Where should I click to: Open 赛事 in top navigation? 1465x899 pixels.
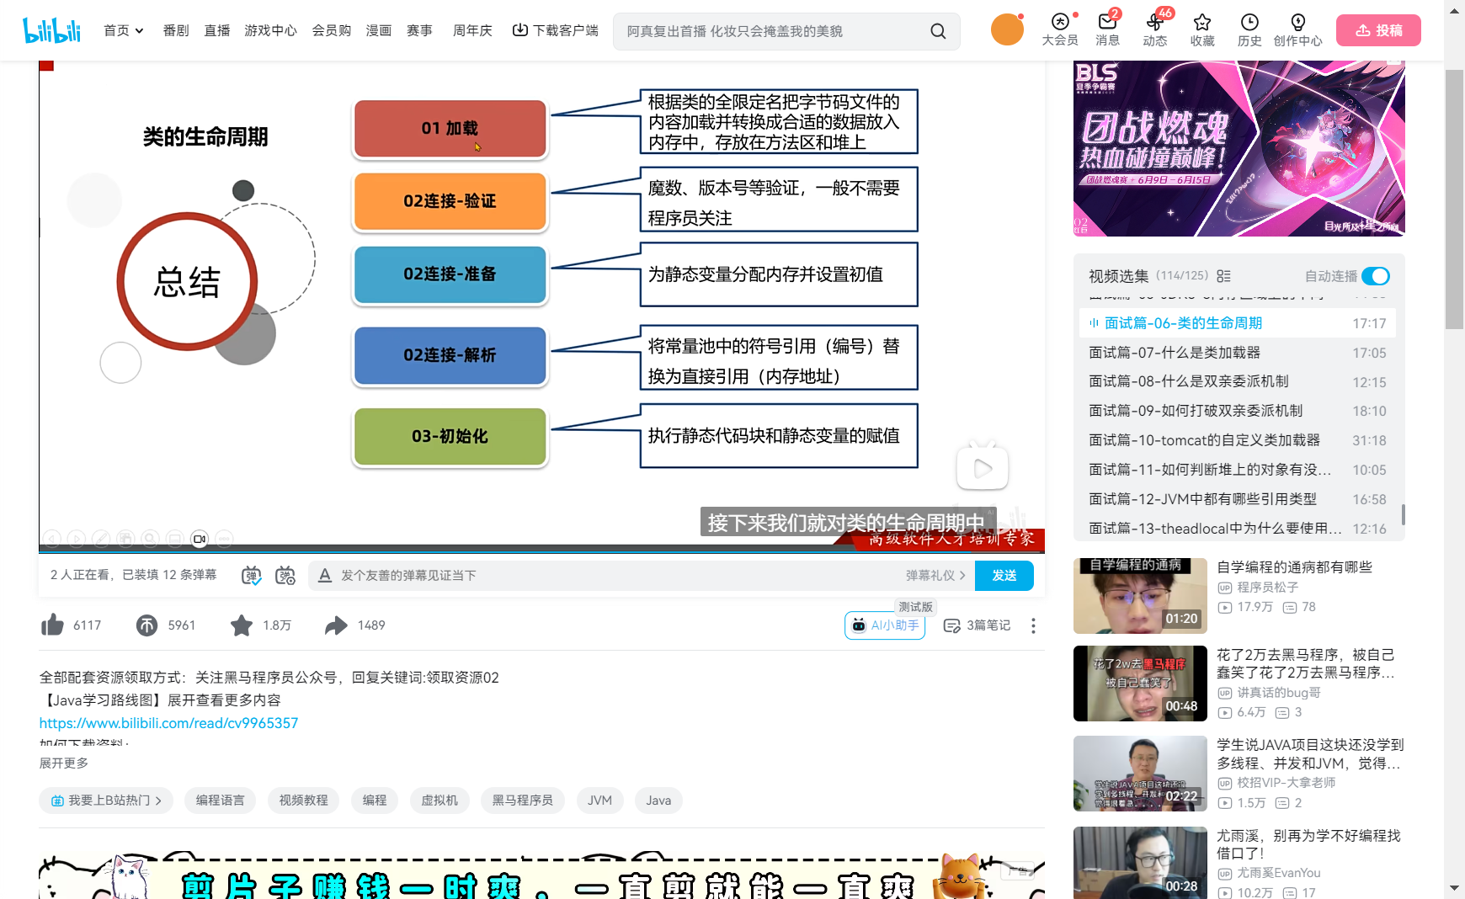click(x=420, y=30)
